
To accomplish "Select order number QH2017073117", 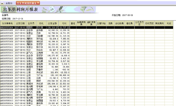I will 7,64.
